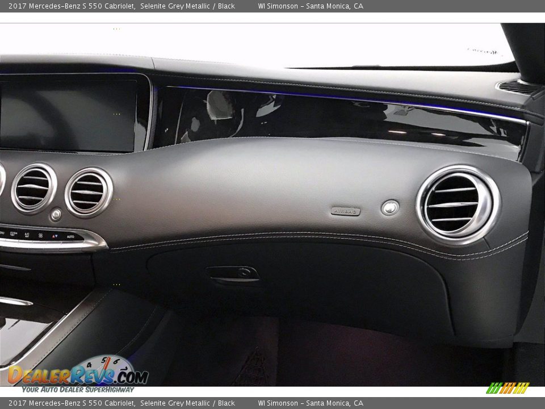Viewport: 545px width, 409px height.
Task: Click the AIRBAG badge on the dashboard
Action: 346,211
